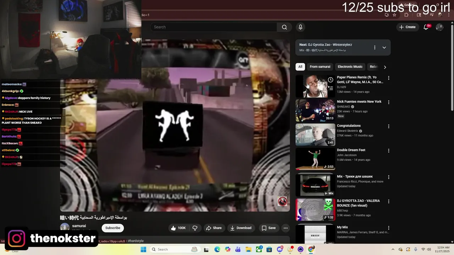Click the YouTube search magnifier button
Image resolution: width=454 pixels, height=255 pixels.
coord(284,27)
